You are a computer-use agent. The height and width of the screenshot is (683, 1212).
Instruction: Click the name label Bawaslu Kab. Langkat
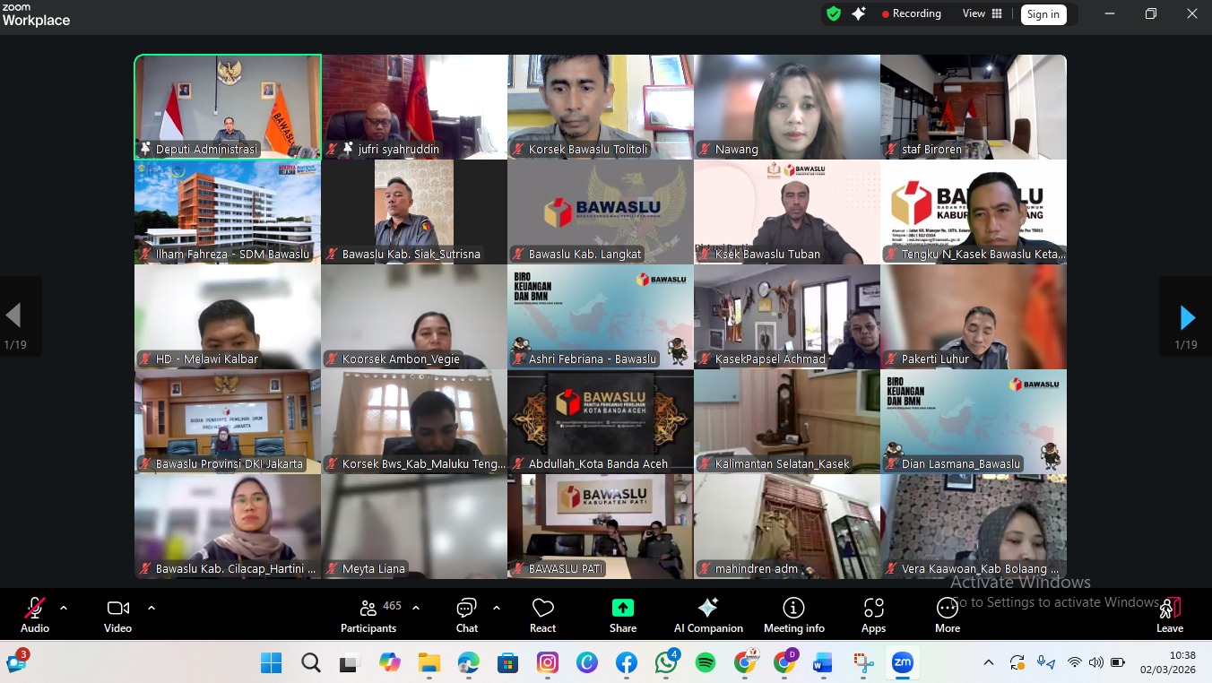click(x=584, y=255)
